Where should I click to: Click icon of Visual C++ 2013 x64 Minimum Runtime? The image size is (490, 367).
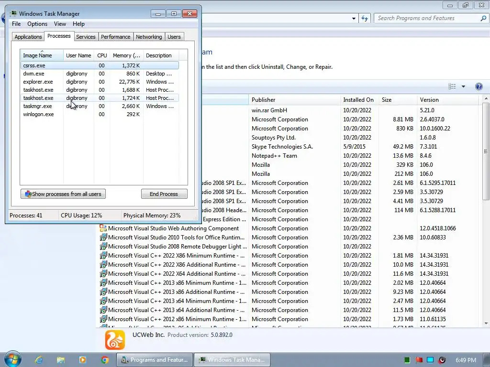103,301
